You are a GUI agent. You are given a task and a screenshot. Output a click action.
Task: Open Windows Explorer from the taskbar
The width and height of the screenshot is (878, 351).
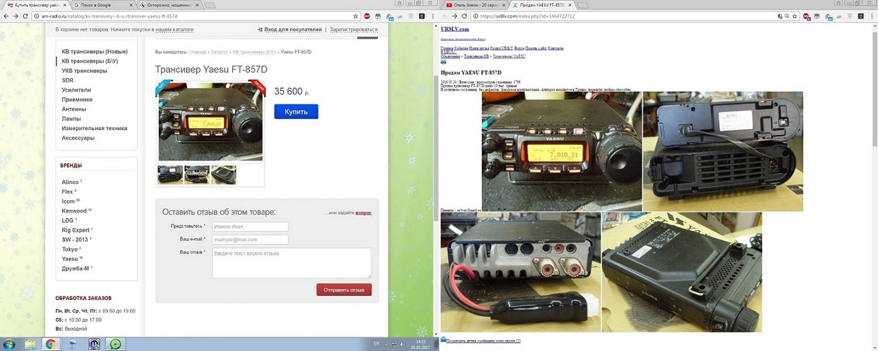(x=29, y=344)
